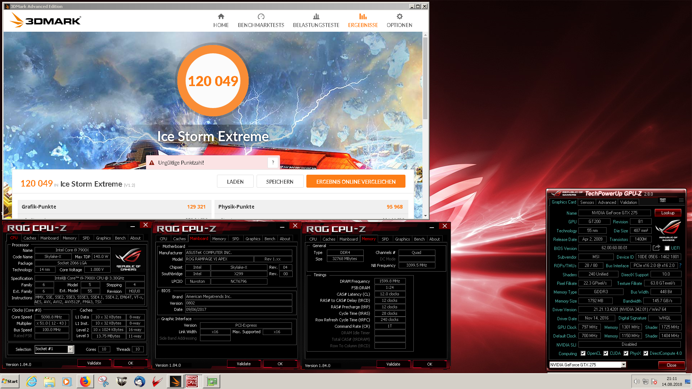Open Windows Explorer folder in the taskbar
This screenshot has width=692, height=389.
pyautogui.click(x=49, y=381)
